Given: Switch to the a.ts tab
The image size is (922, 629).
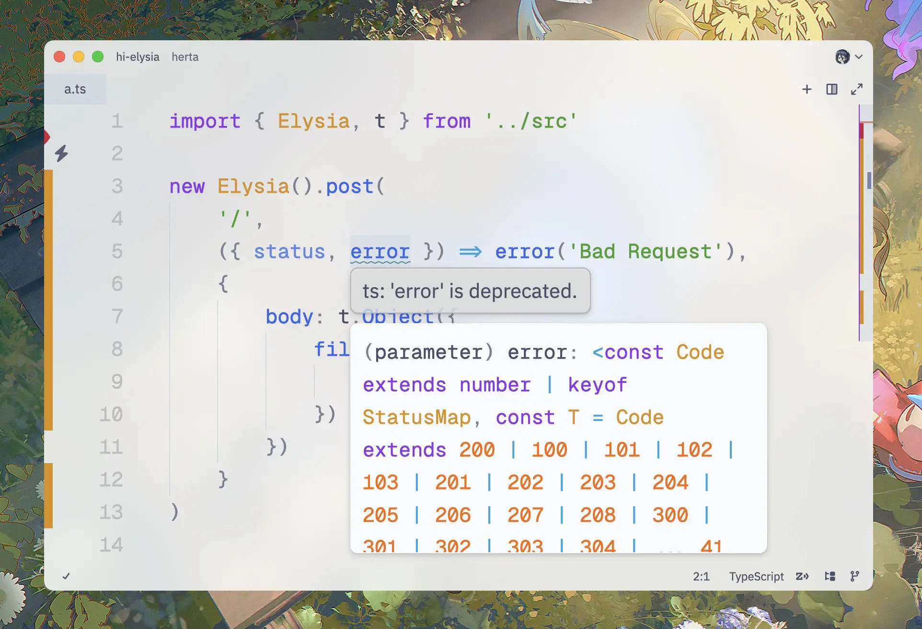Looking at the screenshot, I should (x=75, y=89).
